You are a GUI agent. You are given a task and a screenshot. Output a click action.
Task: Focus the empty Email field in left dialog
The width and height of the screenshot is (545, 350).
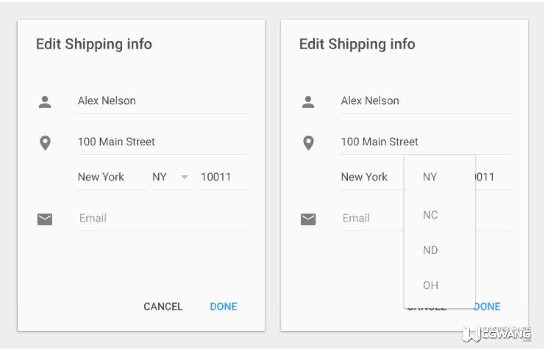click(163, 218)
